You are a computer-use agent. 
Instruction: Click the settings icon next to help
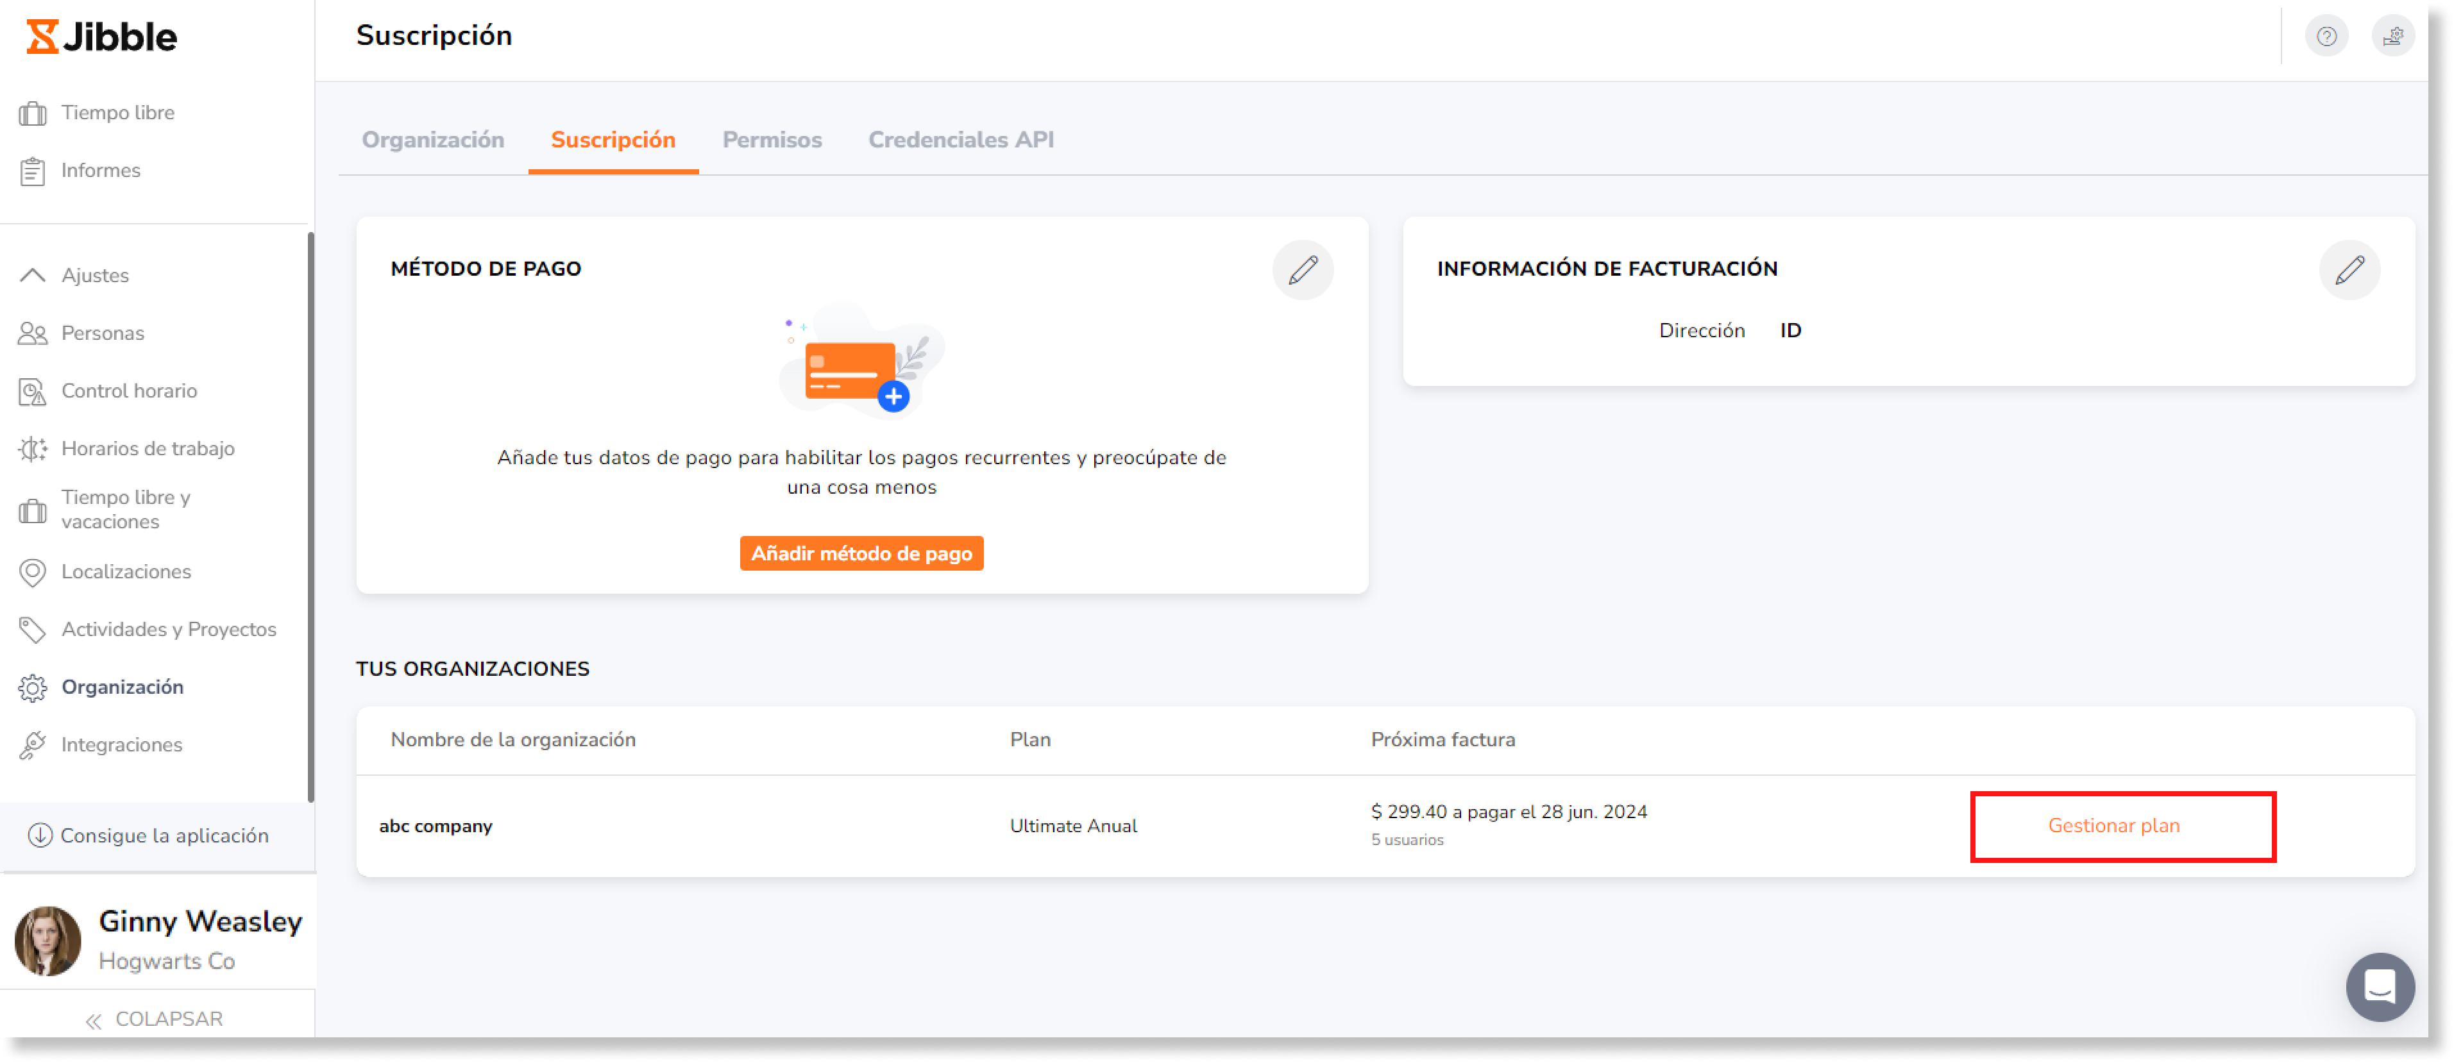tap(2394, 35)
